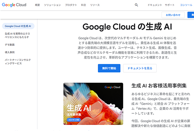Select デモ動画 in sidebar

(10, 45)
